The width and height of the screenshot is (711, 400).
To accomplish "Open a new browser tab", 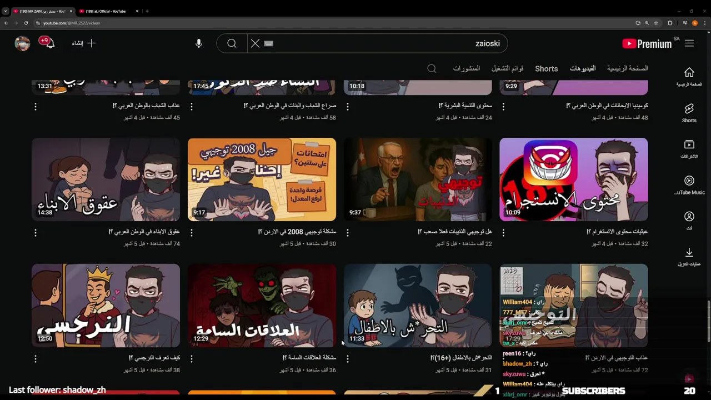I will click(x=147, y=11).
